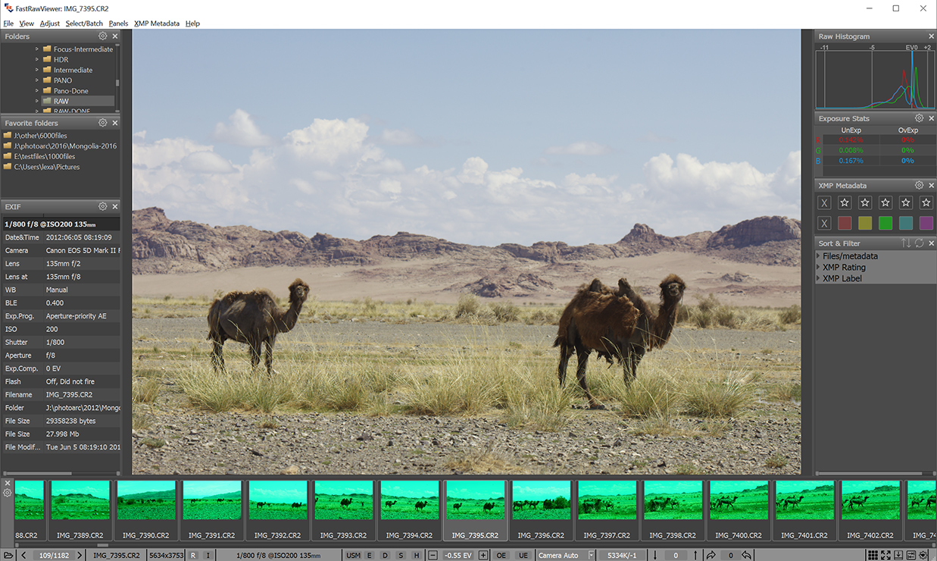Click the fullscreen expand icon

[x=885, y=555]
